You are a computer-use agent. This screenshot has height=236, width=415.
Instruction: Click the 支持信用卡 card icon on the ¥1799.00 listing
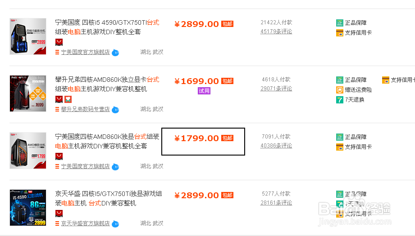pos(340,147)
